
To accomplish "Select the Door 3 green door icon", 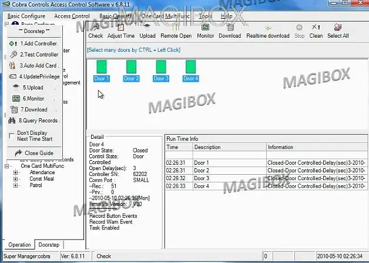I will (x=161, y=66).
